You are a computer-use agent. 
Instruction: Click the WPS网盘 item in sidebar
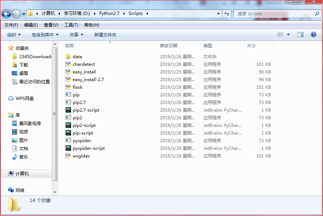(23, 98)
